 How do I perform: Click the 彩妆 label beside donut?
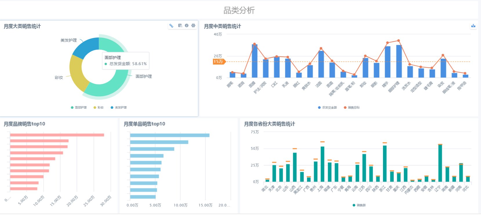coord(59,78)
